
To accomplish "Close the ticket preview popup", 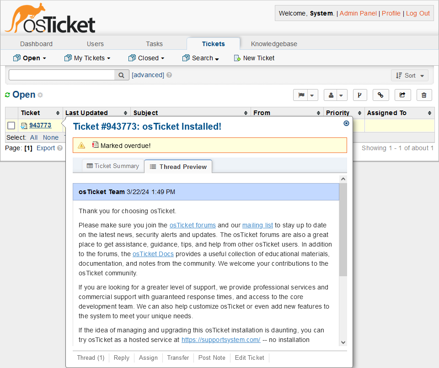I will (346, 123).
